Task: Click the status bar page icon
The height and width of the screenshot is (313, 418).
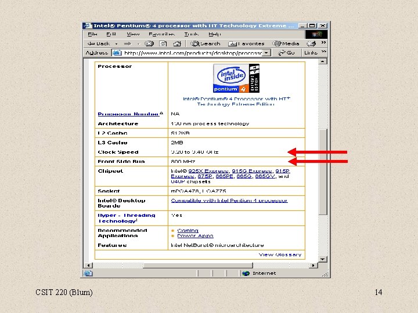Action: coord(88,274)
